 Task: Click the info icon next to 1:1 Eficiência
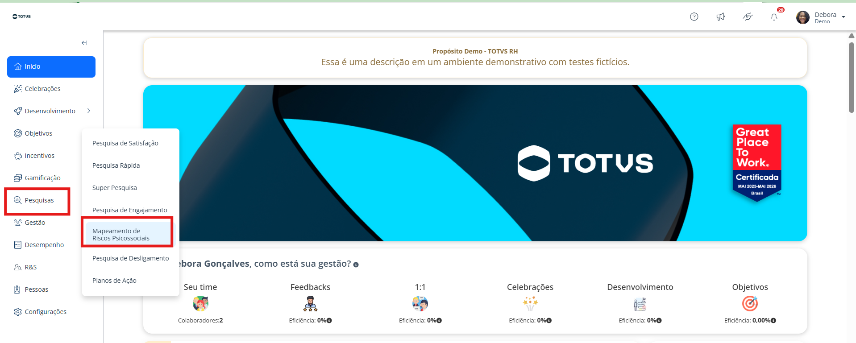pyautogui.click(x=439, y=321)
